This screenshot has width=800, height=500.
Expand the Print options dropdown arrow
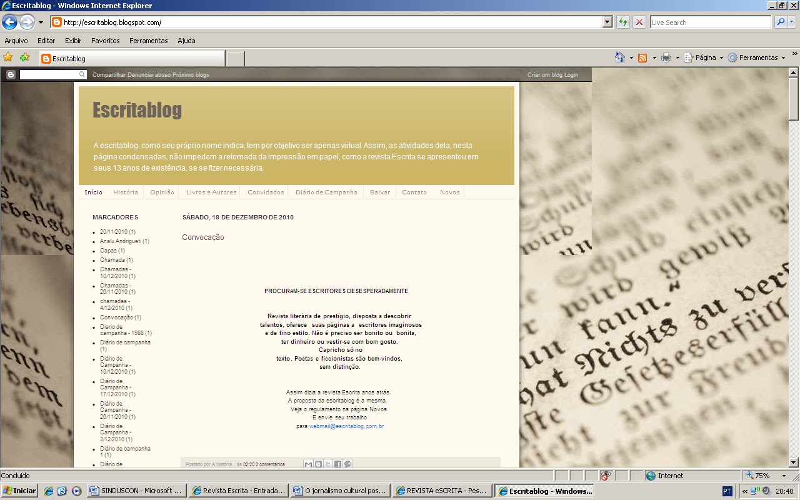(677, 57)
